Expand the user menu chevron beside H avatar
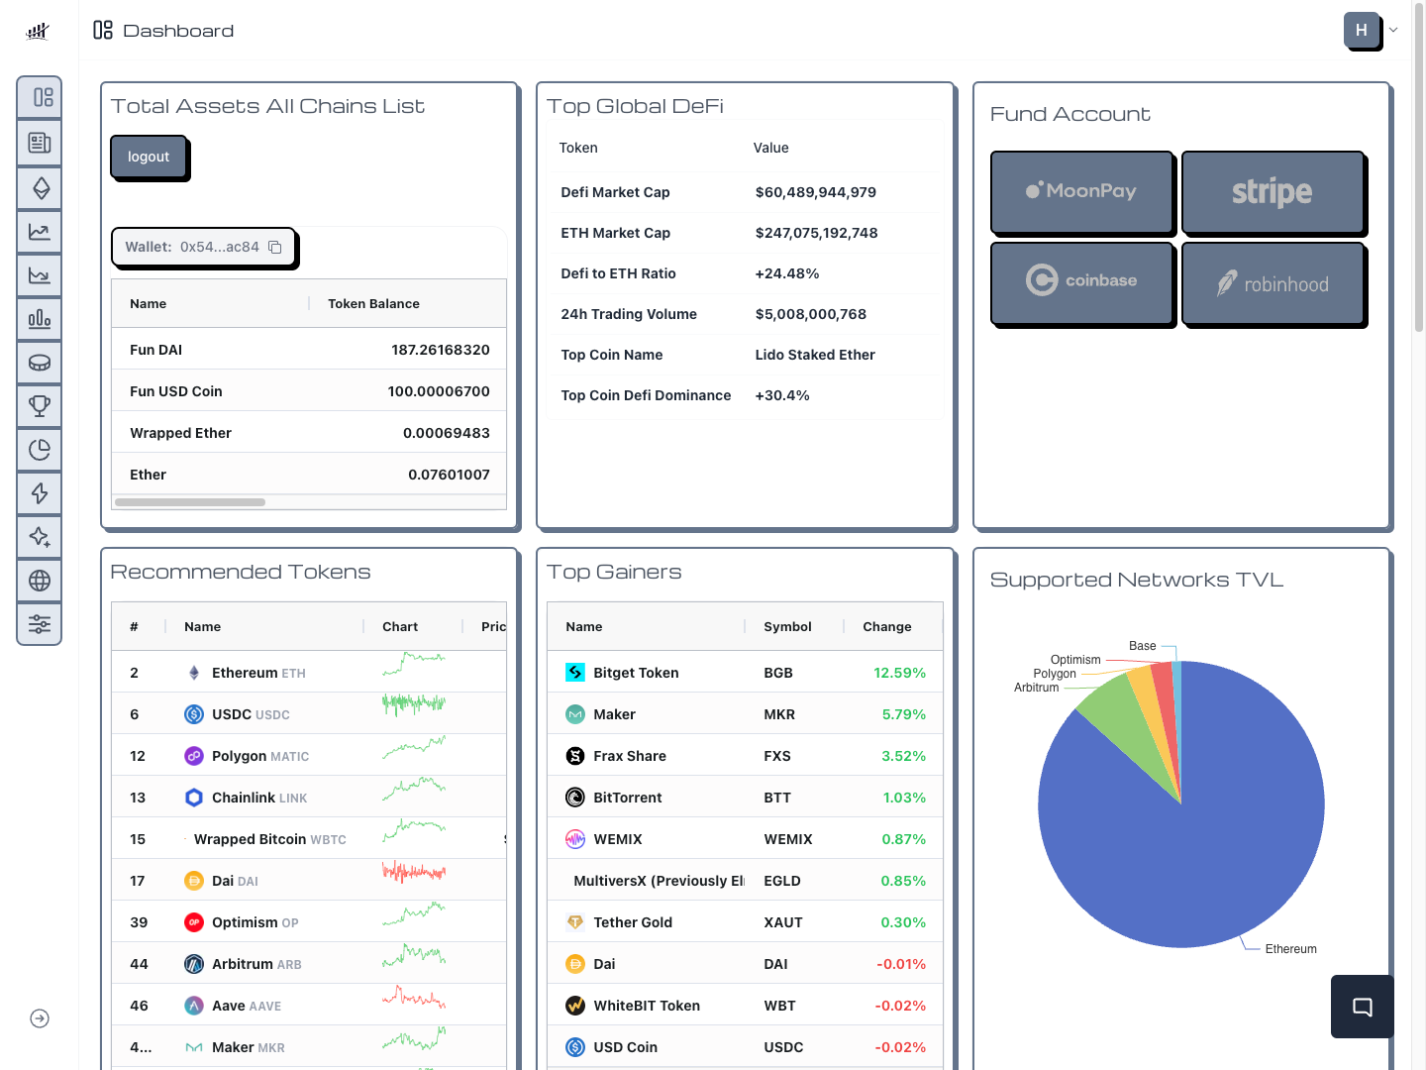This screenshot has height=1070, width=1426. (x=1393, y=30)
